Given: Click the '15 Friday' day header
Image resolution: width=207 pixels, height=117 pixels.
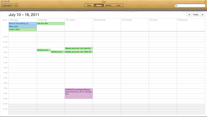Looking at the screenshot, I should 153,20.
